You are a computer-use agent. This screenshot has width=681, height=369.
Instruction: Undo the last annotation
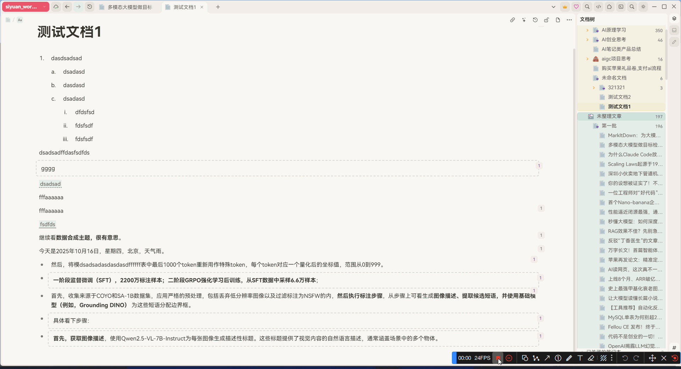point(625,358)
